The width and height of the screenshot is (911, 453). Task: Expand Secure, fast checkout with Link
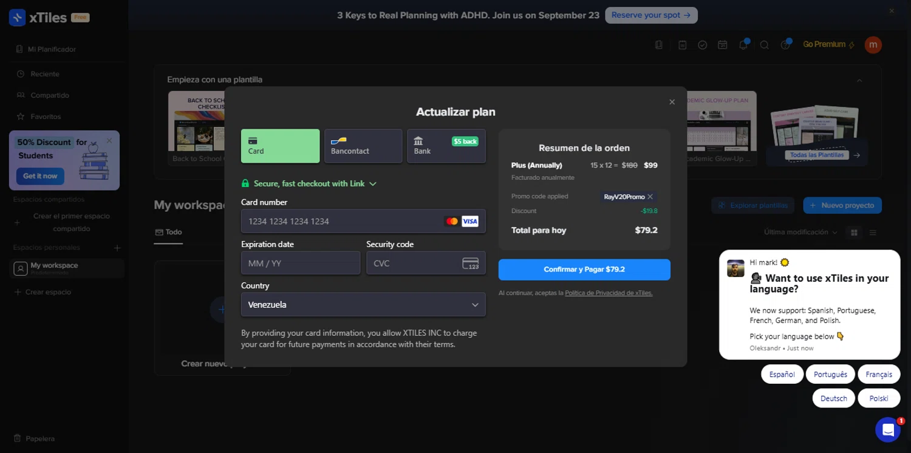tap(309, 183)
